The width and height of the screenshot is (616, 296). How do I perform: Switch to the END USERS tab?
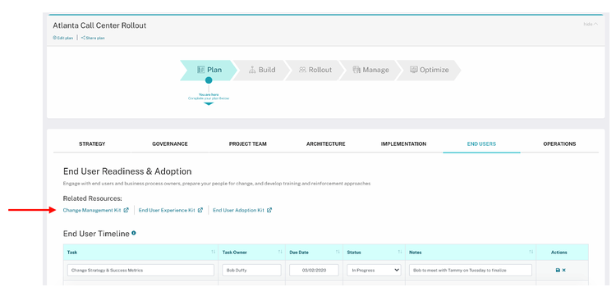481,143
